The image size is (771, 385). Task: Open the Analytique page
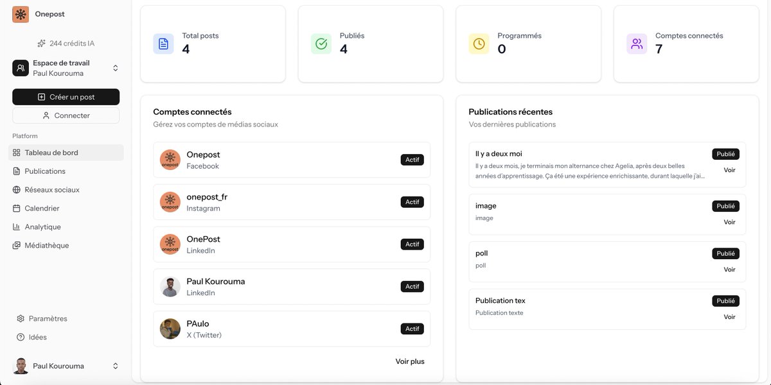click(x=66, y=227)
